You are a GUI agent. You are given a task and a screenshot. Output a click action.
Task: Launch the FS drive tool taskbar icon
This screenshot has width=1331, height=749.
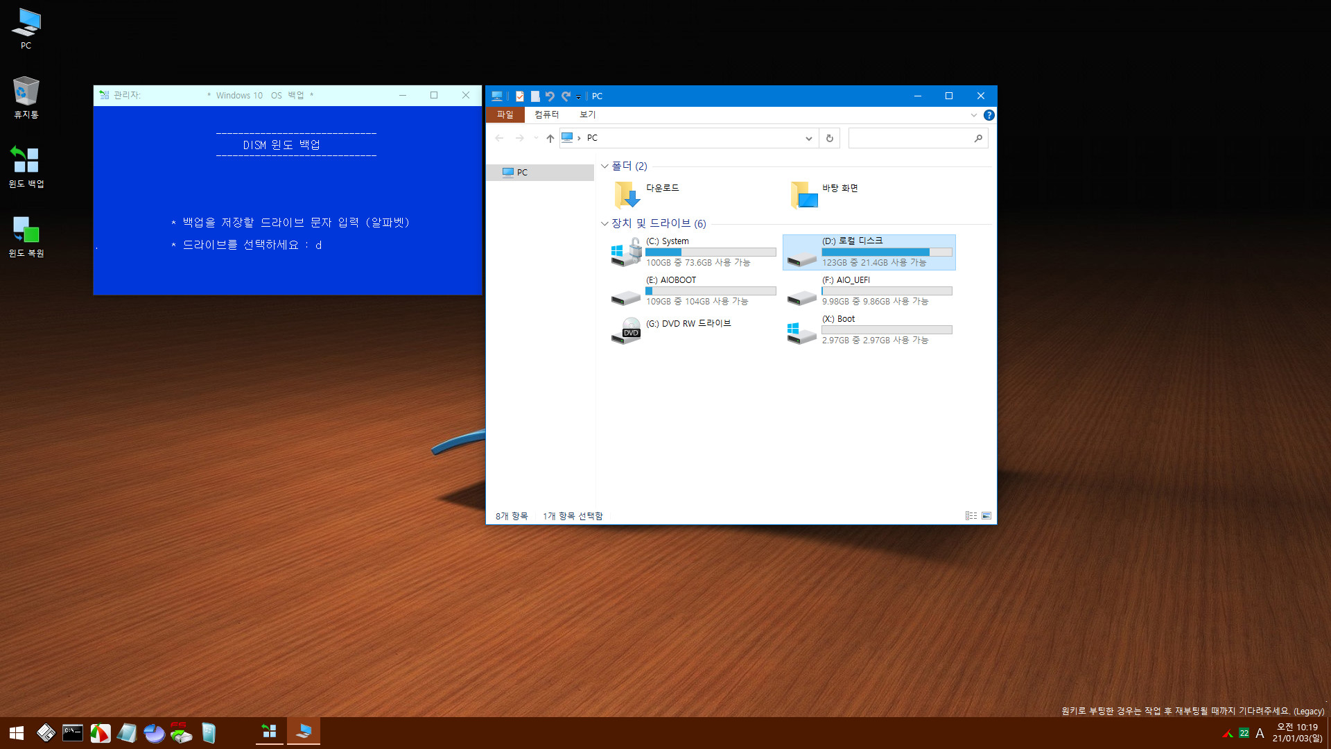(x=181, y=732)
